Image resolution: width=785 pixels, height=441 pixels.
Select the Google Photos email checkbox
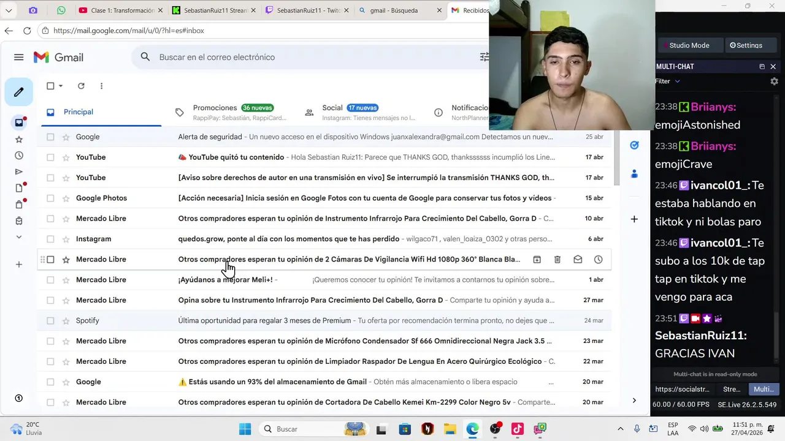[50, 198]
